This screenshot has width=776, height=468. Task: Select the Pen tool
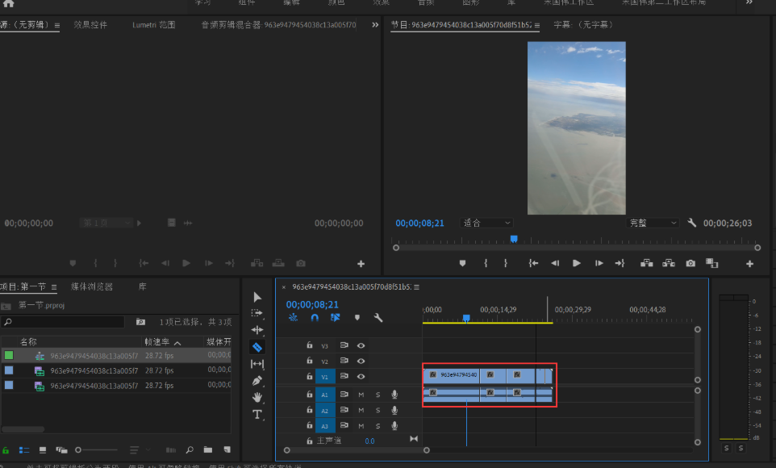coord(257,381)
